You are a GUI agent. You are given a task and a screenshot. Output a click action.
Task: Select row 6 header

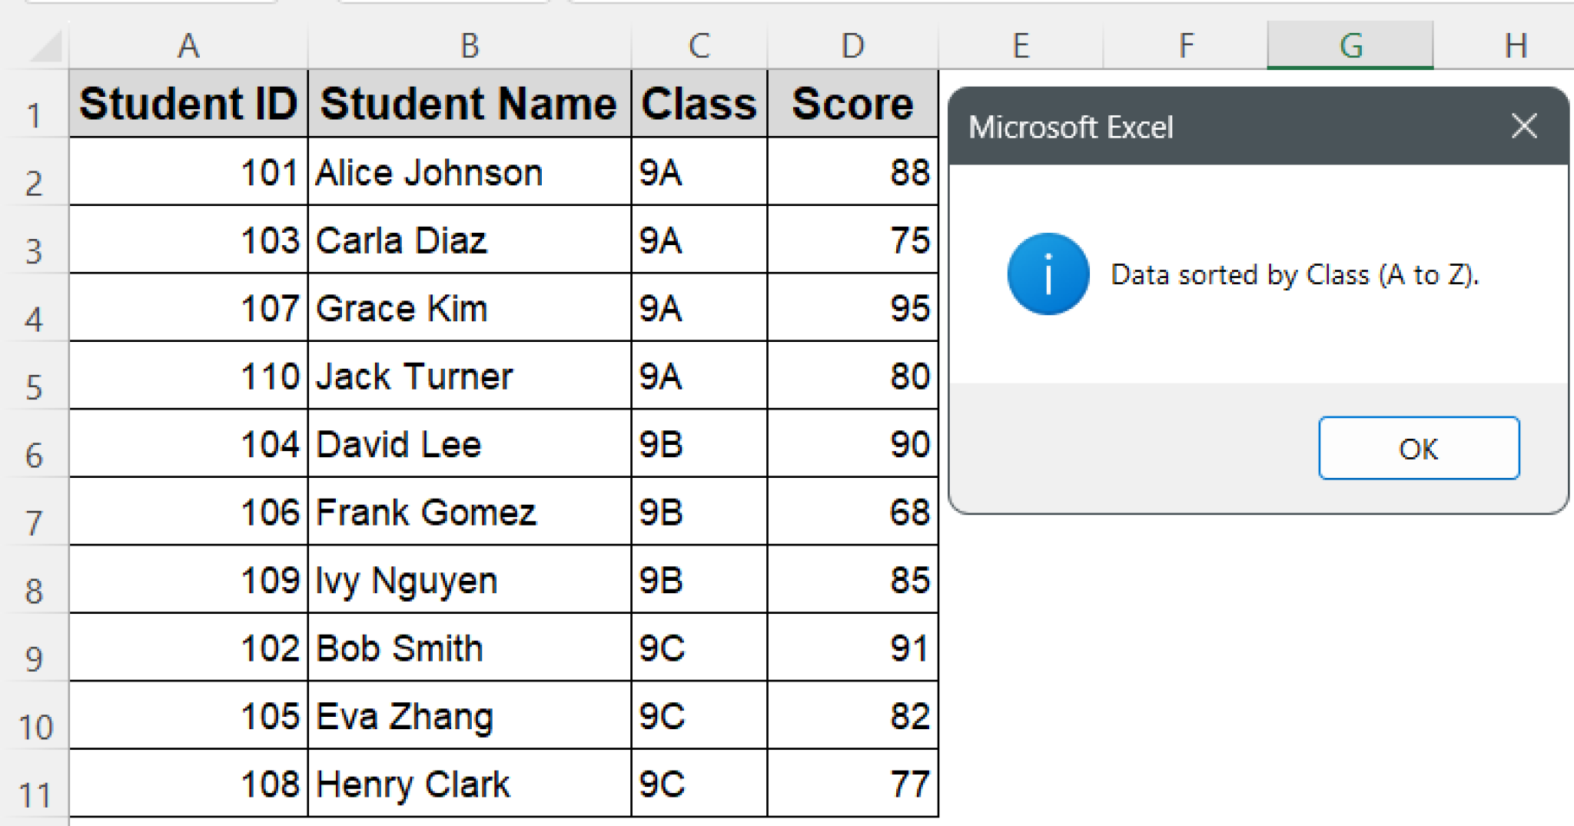[x=34, y=455]
